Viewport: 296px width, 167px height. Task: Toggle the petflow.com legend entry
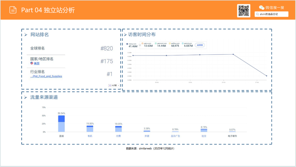(170, 43)
